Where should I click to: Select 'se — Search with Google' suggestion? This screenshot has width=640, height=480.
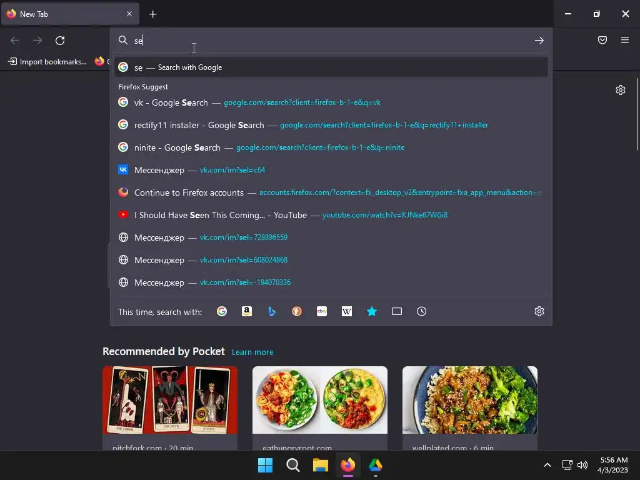click(331, 67)
